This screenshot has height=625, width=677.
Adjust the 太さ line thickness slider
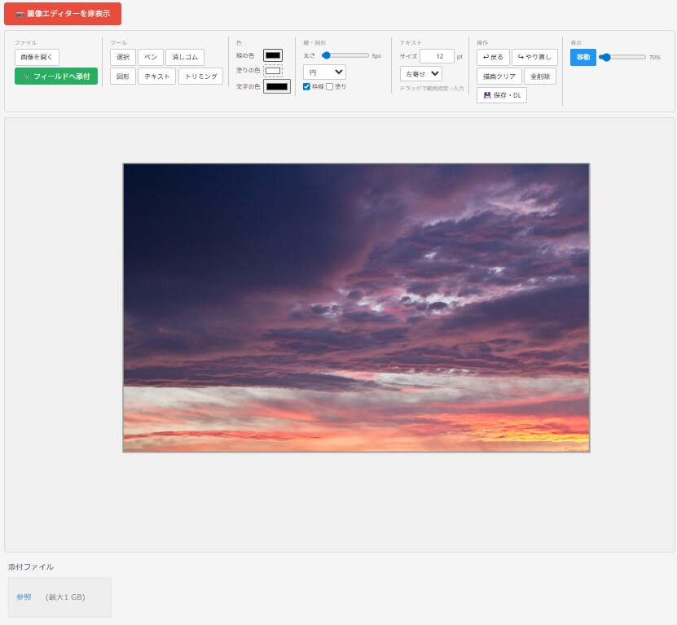pyautogui.click(x=345, y=55)
